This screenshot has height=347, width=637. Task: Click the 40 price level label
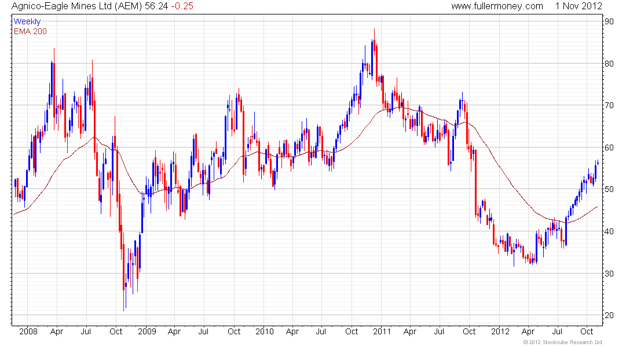click(x=609, y=231)
